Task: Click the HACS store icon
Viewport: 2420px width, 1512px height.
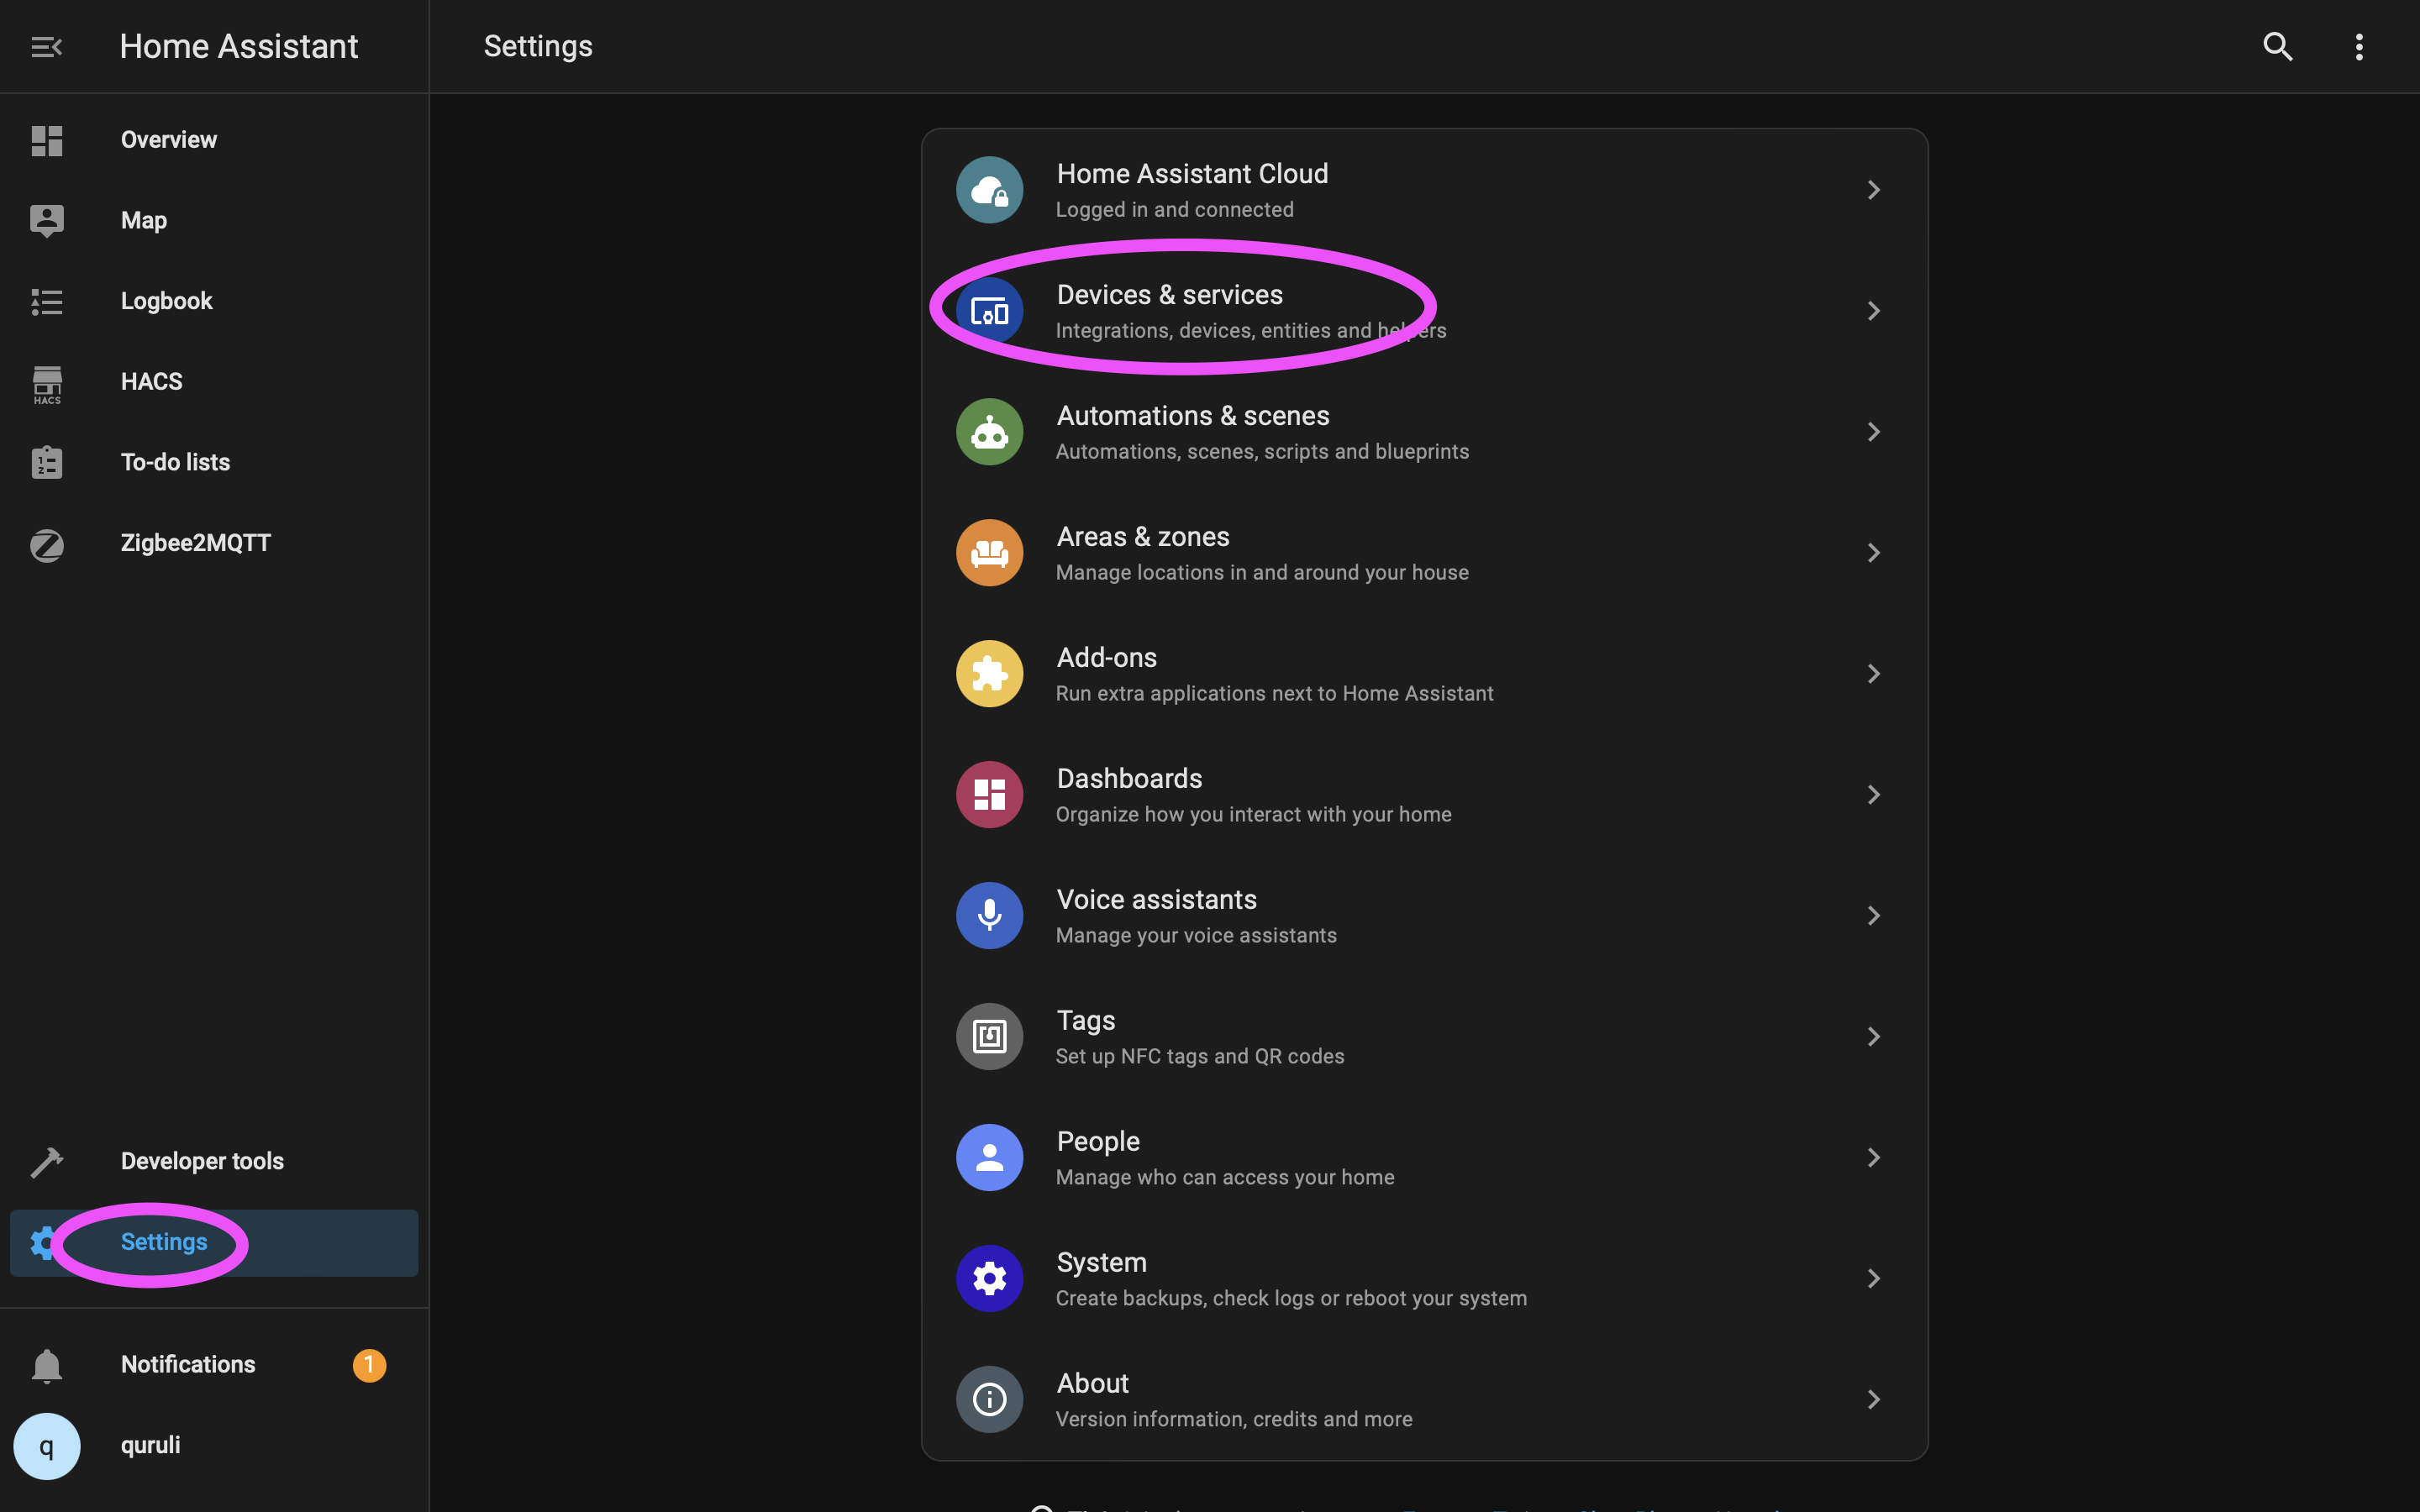Action: [47, 383]
